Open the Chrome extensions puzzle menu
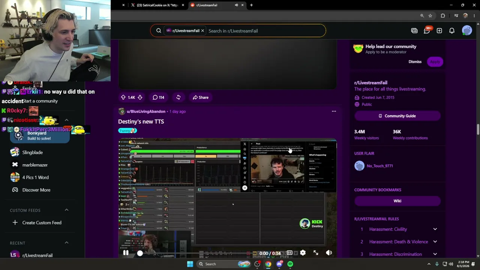 [443, 16]
